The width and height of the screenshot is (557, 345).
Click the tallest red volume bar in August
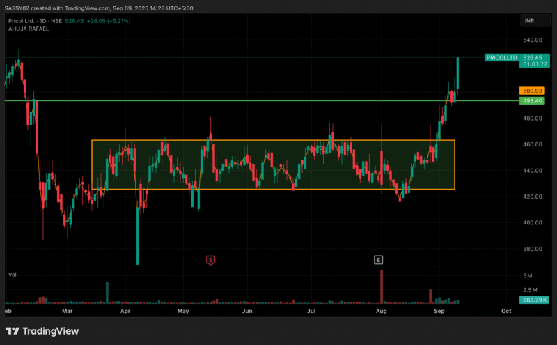click(382, 287)
